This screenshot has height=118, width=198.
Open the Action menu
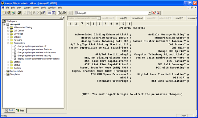[x=35, y=8]
